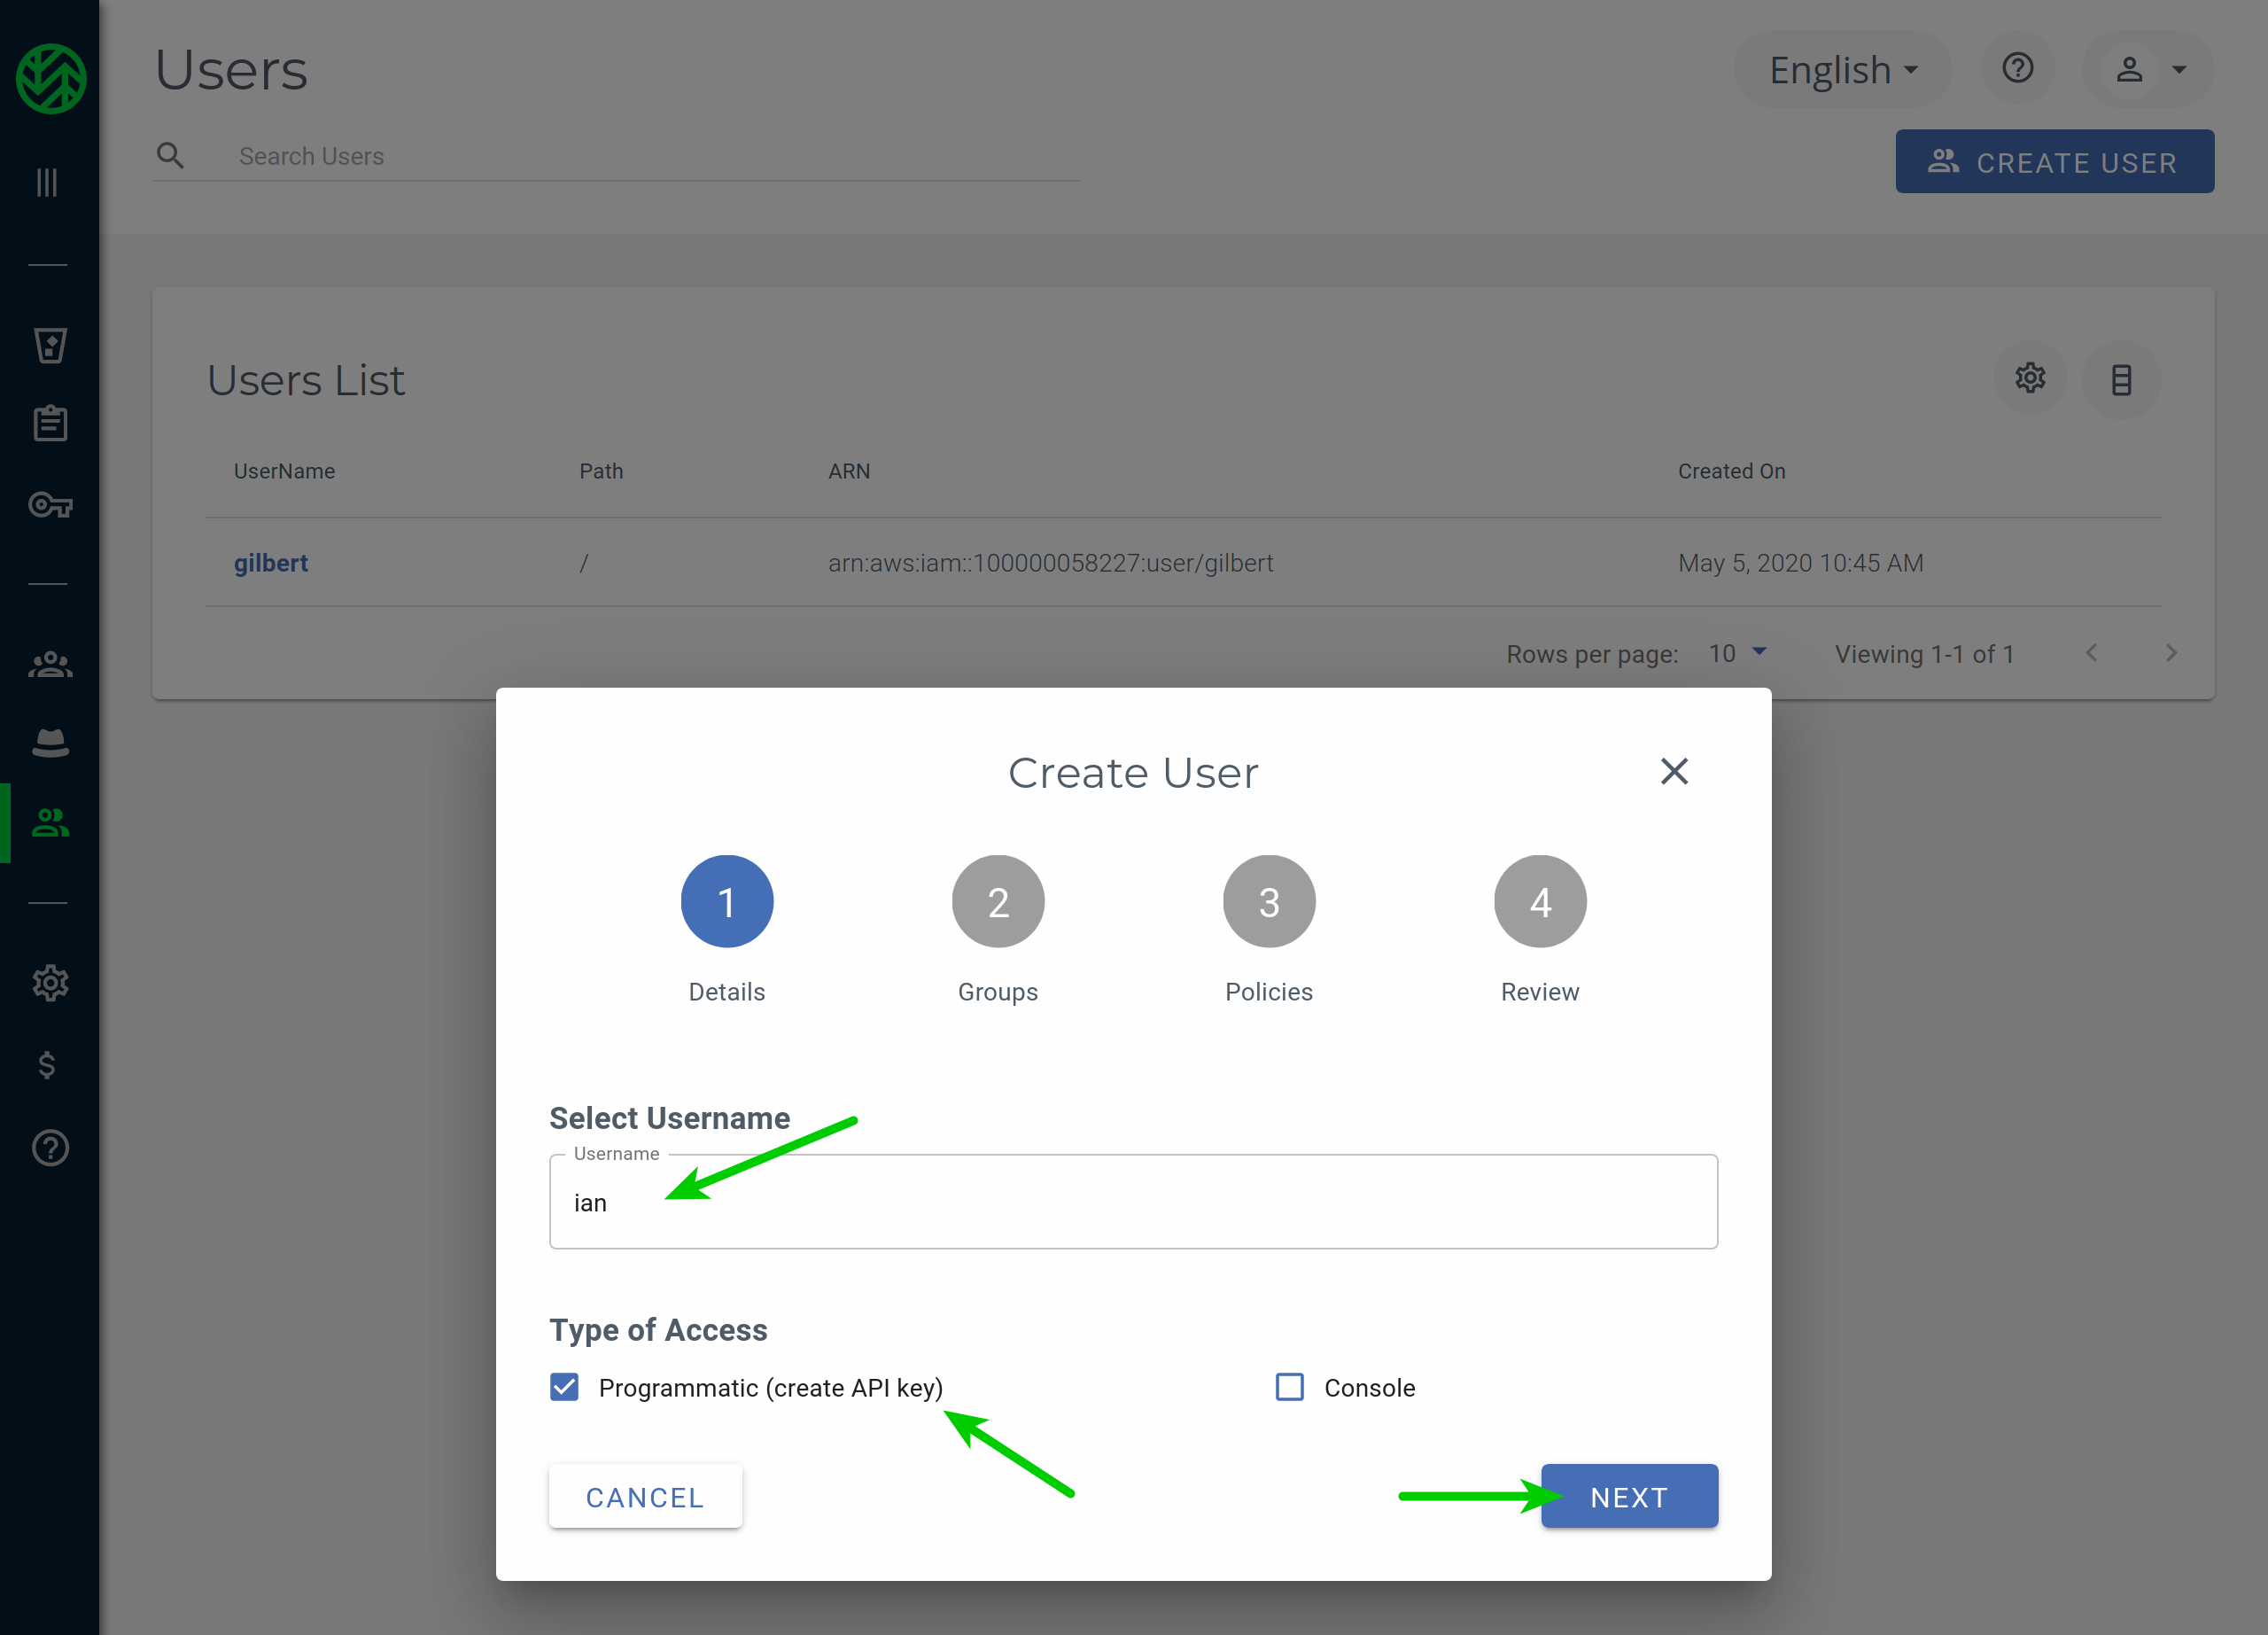This screenshot has height=1635, width=2268.
Task: Open the settings gear above the Users List
Action: [2030, 378]
